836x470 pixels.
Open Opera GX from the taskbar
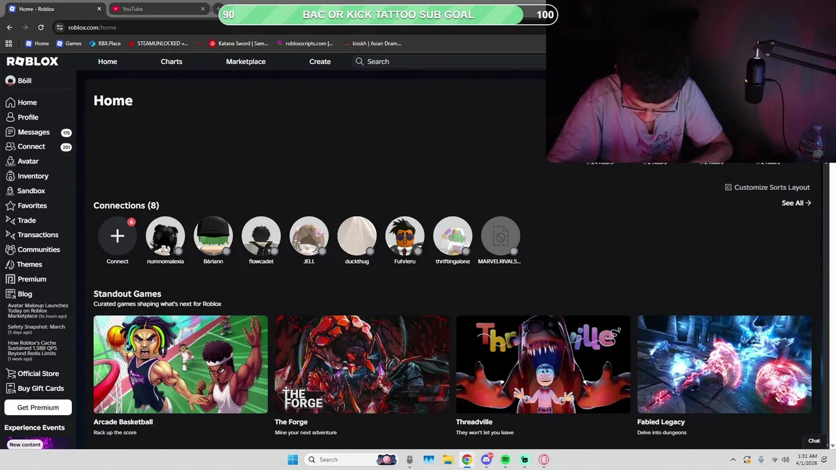(543, 460)
